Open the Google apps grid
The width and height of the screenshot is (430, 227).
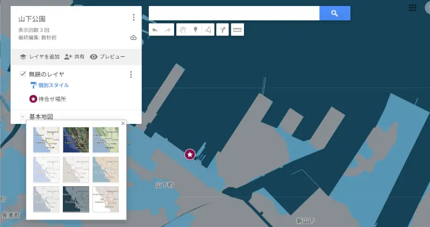413,8
